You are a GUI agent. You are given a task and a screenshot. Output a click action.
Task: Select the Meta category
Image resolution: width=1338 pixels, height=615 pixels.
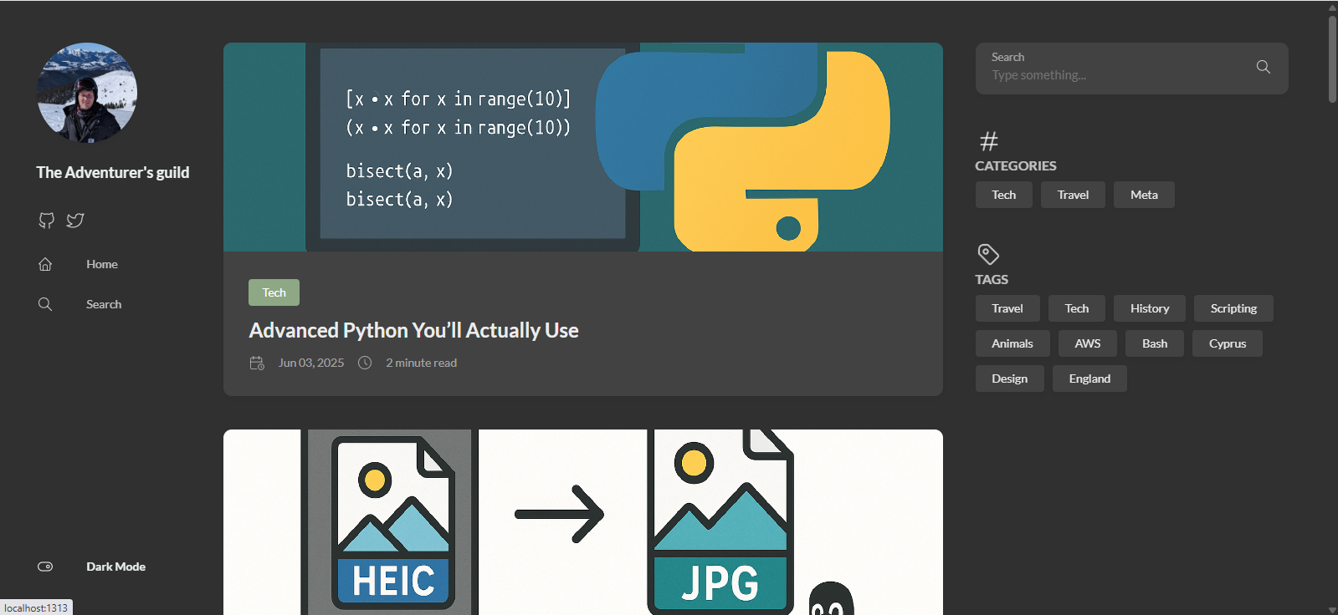point(1144,195)
